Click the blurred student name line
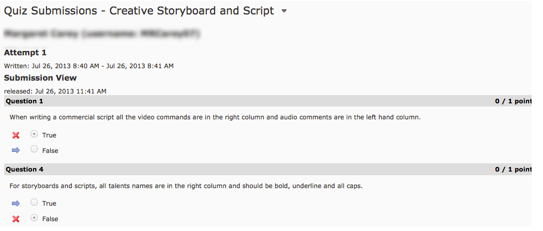This screenshot has height=231, width=543. pyautogui.click(x=102, y=34)
